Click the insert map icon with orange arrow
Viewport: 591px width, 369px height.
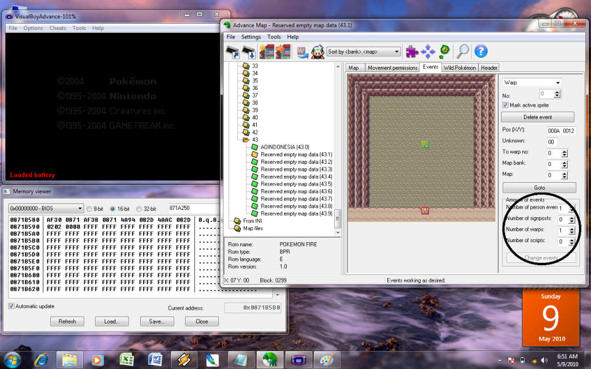[x=283, y=51]
